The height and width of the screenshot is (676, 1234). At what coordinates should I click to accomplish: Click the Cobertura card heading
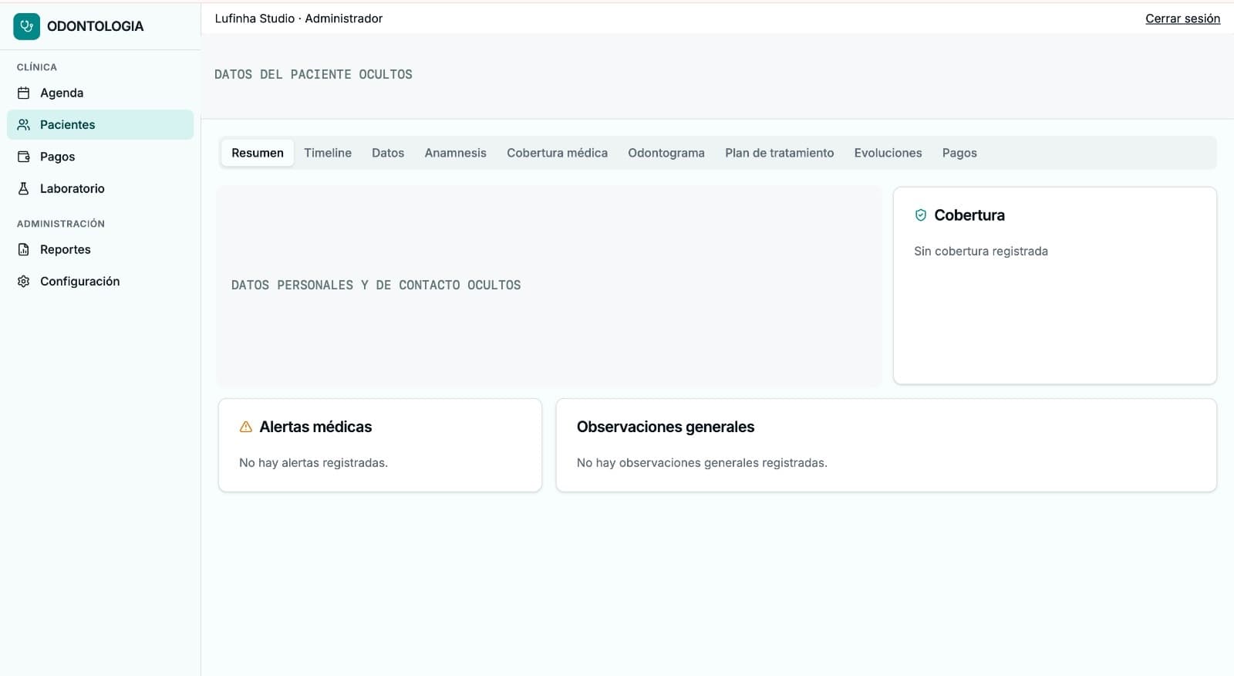pyautogui.click(x=969, y=215)
